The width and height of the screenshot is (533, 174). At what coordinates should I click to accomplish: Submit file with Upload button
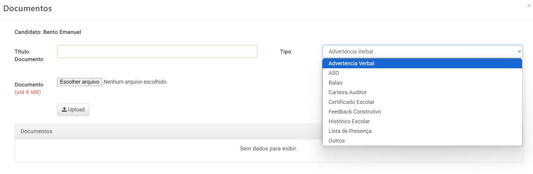[73, 110]
